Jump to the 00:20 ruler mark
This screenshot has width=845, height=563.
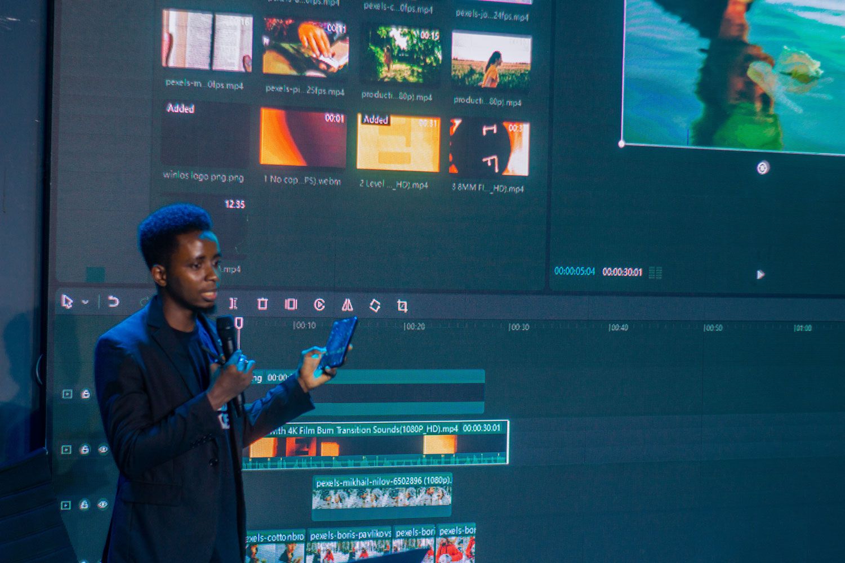pos(414,326)
